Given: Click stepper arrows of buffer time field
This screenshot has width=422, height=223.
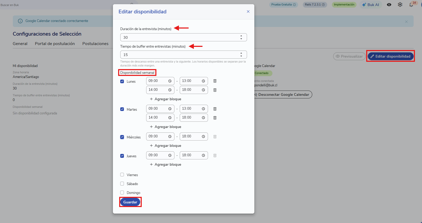Looking at the screenshot, I should click(x=241, y=55).
